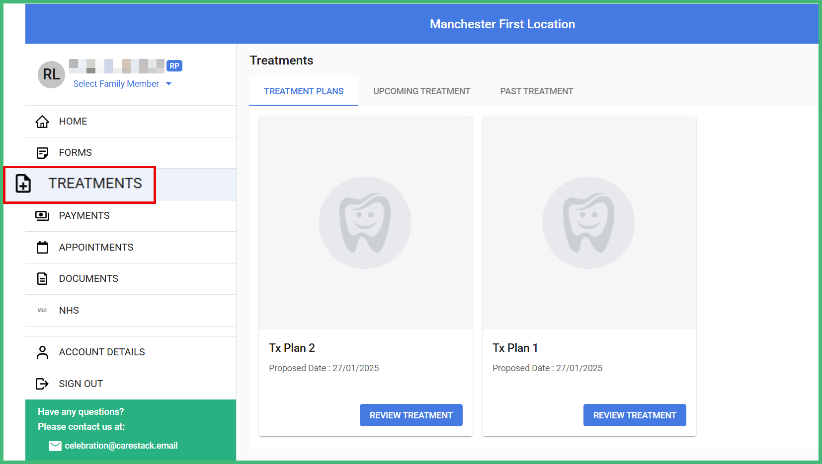Click Review Treatment for Tx Plan 2
Viewport: 822px width, 464px height.
tap(411, 415)
